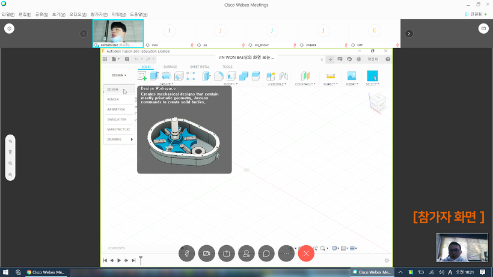Open the Webex chat panel
The image size is (493, 277).
[266, 254]
